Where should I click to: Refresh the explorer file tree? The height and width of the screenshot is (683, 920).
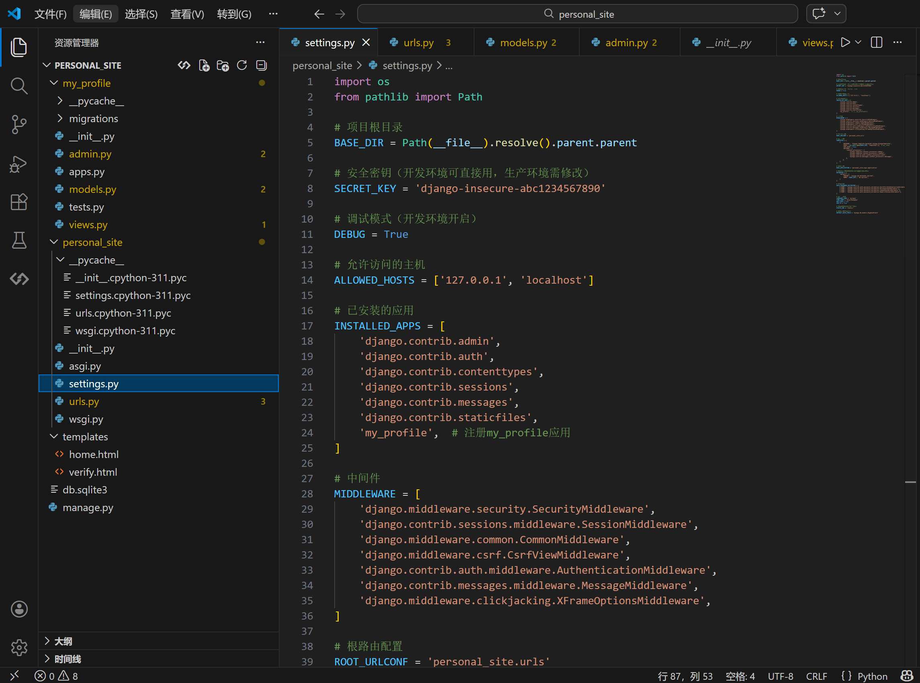pos(242,65)
